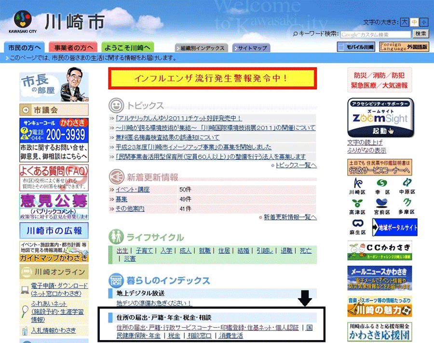
Task: Click the laptop icon beside 電子申請
Action: click(x=25, y=290)
